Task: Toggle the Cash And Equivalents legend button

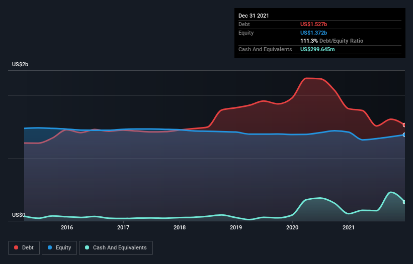Action: click(116, 248)
